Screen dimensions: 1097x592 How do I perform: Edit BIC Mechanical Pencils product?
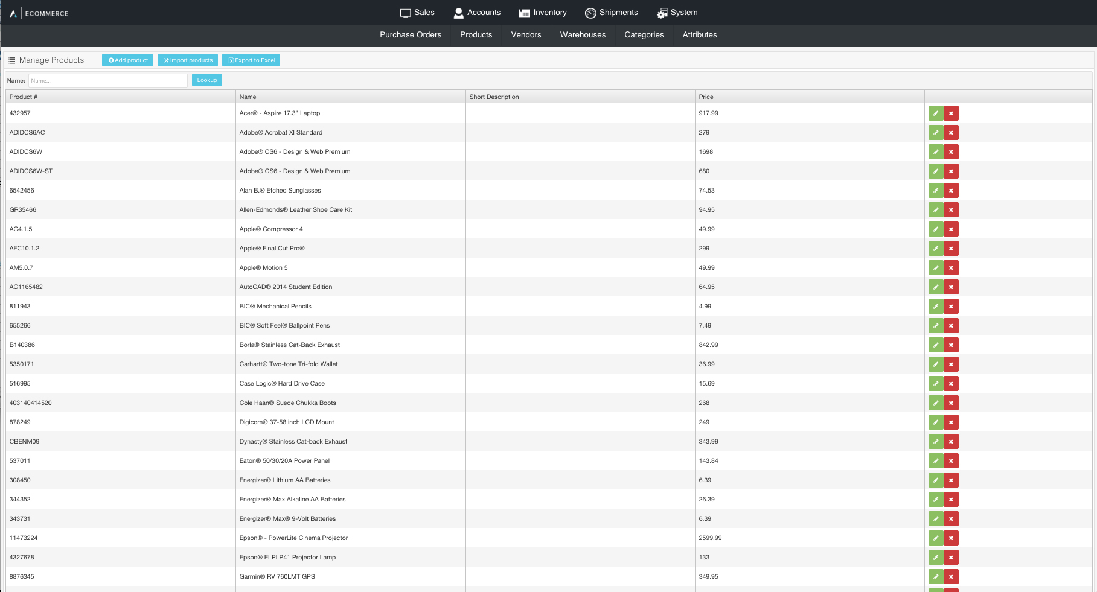coord(936,307)
